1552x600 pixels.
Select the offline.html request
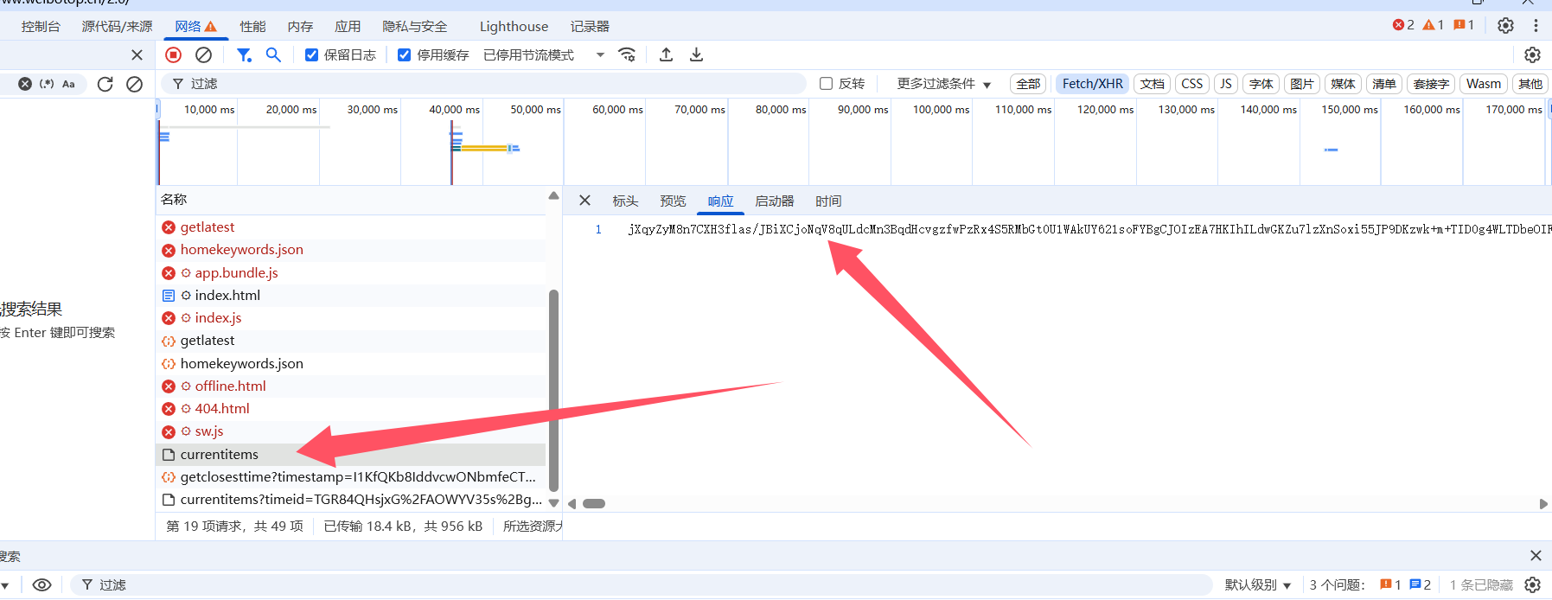click(351, 386)
